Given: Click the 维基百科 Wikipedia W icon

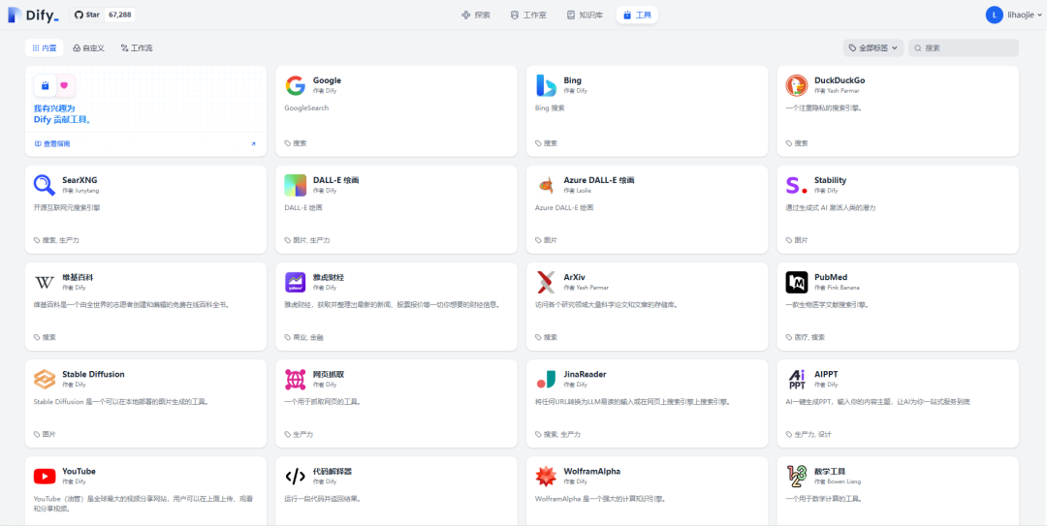Looking at the screenshot, I should point(44,282).
